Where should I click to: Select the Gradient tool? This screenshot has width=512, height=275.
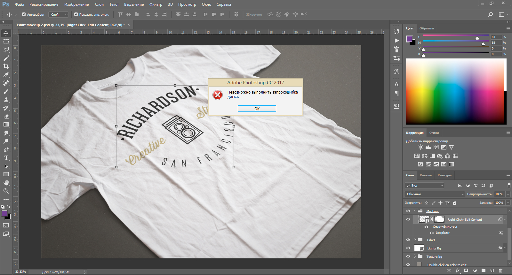point(6,125)
